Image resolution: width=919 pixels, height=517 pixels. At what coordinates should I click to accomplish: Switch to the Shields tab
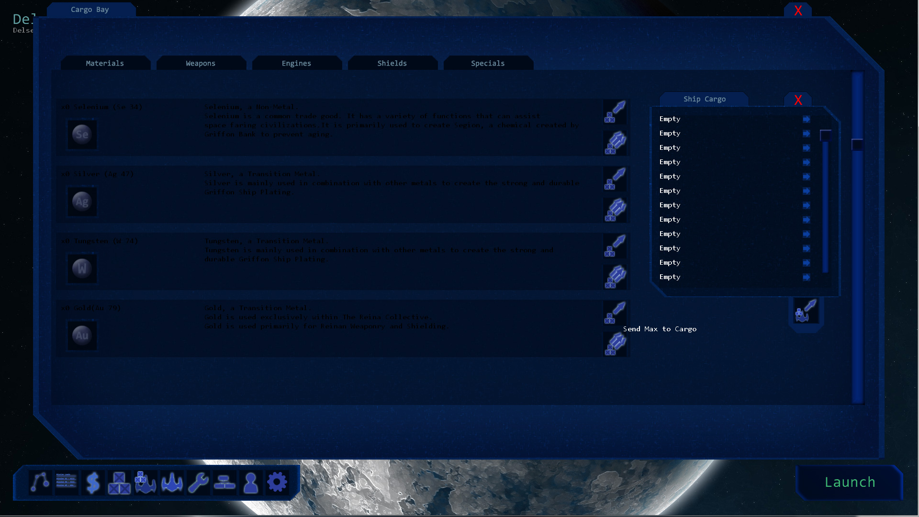tap(392, 63)
